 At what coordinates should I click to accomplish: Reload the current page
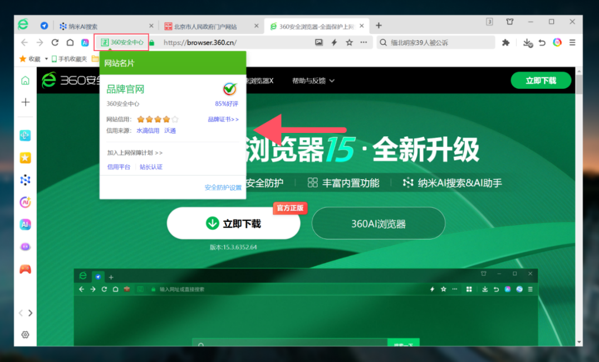pos(55,42)
